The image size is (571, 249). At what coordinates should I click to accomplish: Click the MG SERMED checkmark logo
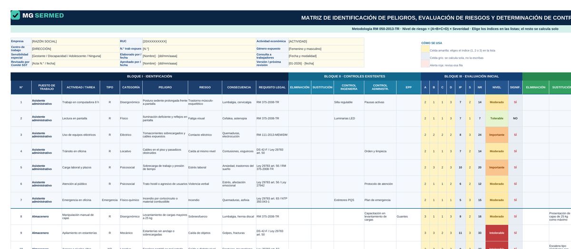point(15,15)
